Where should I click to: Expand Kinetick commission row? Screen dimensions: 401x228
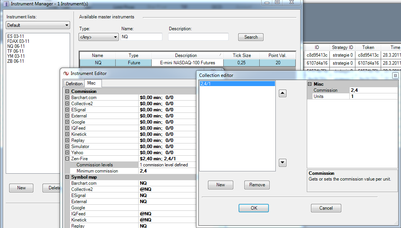click(x=67, y=134)
